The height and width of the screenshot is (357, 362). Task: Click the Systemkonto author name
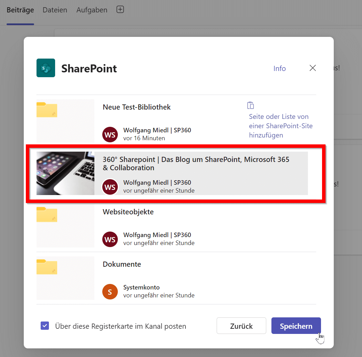142,287
